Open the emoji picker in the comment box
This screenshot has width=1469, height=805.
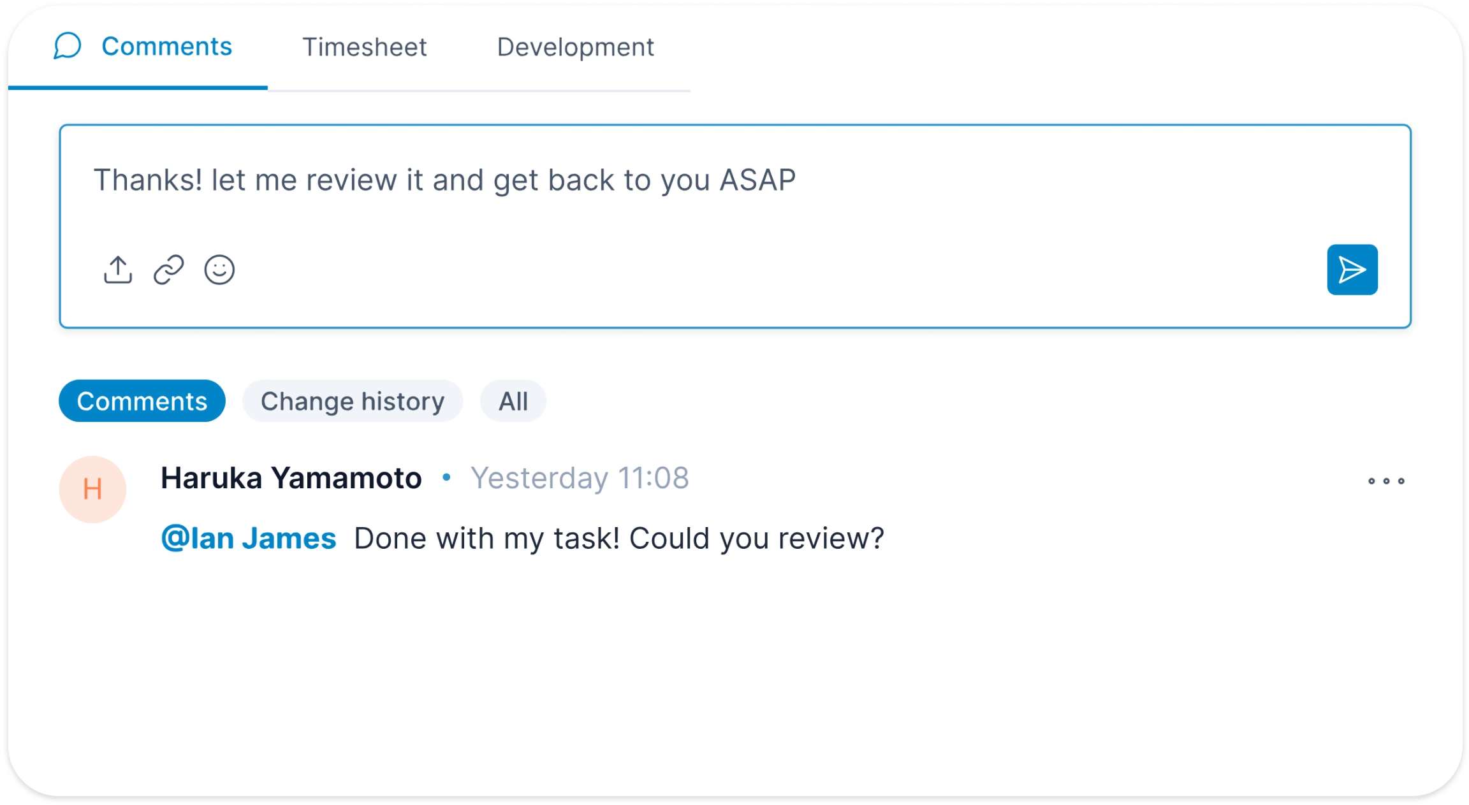[x=218, y=270]
